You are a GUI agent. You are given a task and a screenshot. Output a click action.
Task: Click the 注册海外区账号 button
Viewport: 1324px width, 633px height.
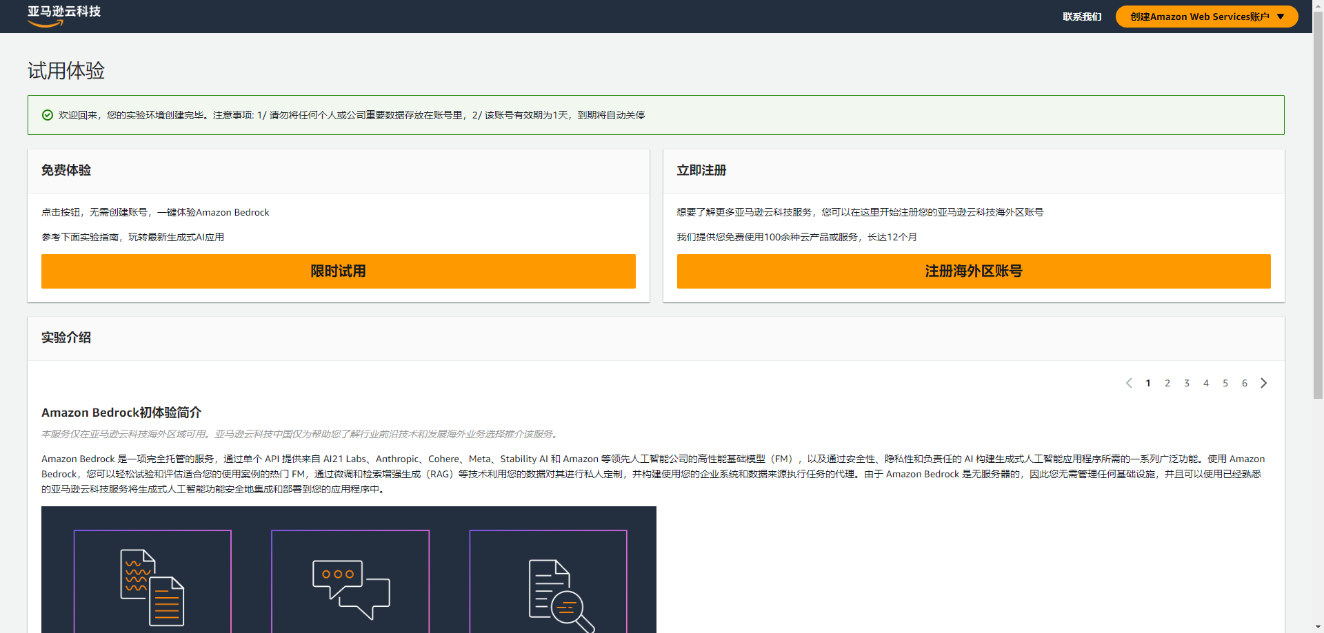point(974,271)
